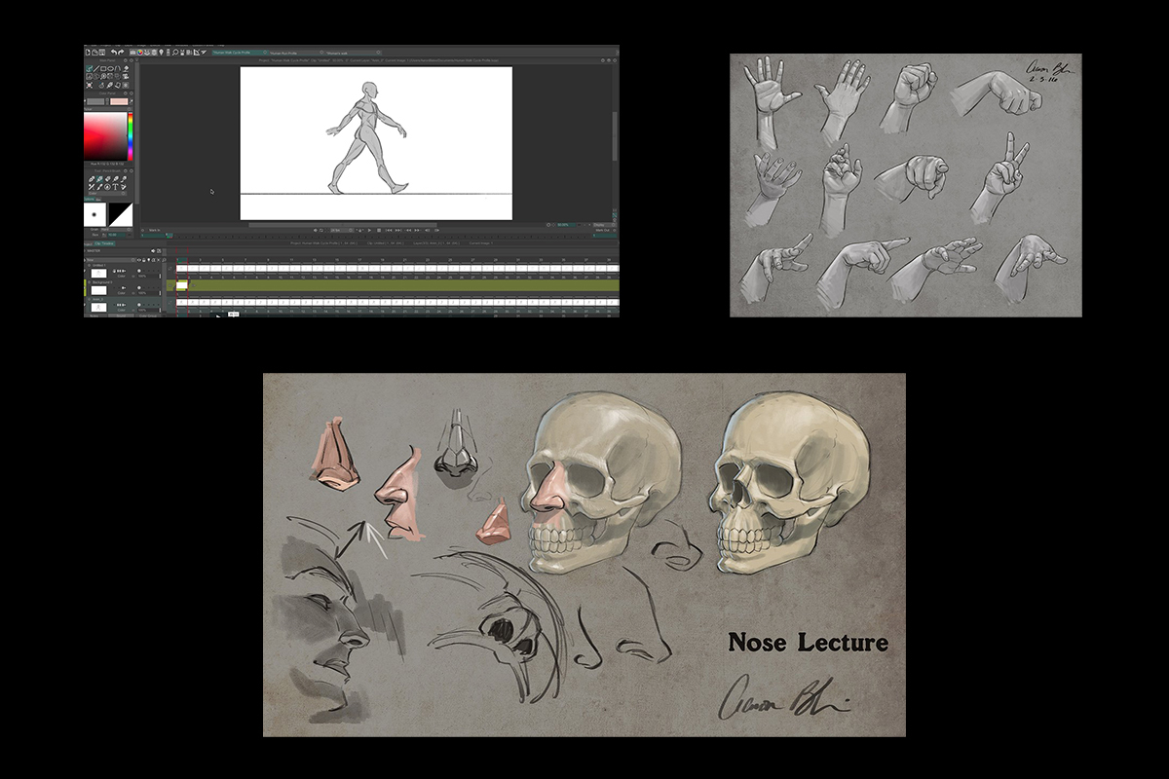Click the new project page icon

88,53
